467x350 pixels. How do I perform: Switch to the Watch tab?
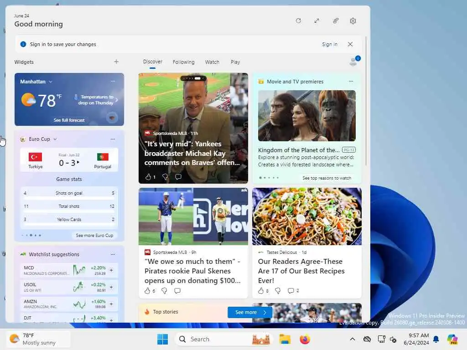point(212,62)
